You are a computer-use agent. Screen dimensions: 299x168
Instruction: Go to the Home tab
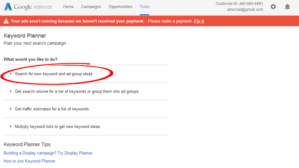pos(69,7)
